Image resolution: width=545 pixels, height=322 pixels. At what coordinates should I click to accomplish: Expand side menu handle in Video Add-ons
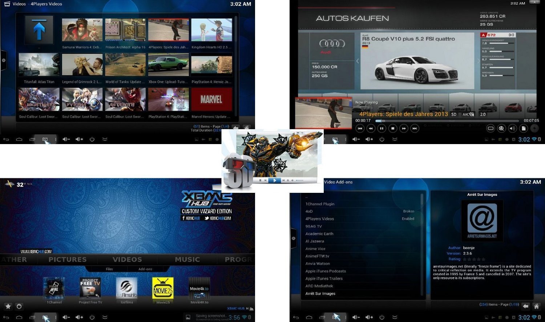pos(293,238)
